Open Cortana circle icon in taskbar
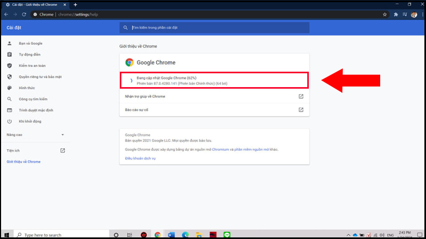Screen dimensions: 426x239 [116, 235]
